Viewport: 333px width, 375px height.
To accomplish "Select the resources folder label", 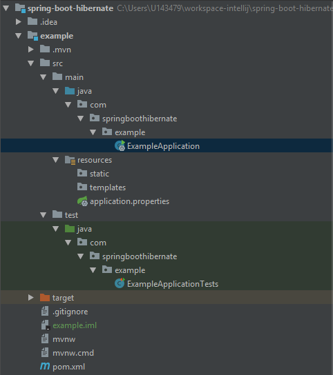I will 95,160.
